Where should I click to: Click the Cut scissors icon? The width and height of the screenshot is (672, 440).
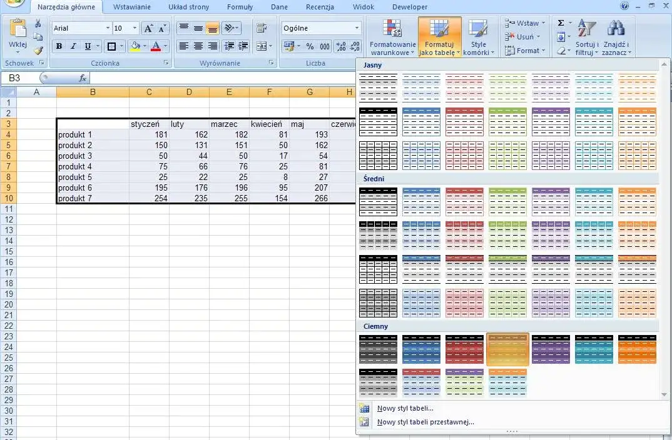pos(38,24)
